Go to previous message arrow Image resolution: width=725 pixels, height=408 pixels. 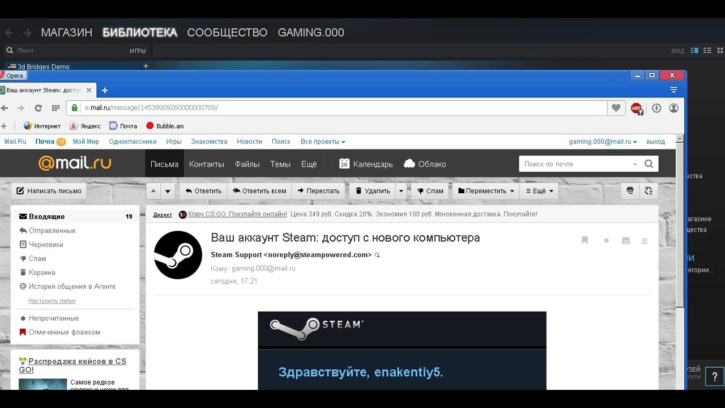pos(153,191)
